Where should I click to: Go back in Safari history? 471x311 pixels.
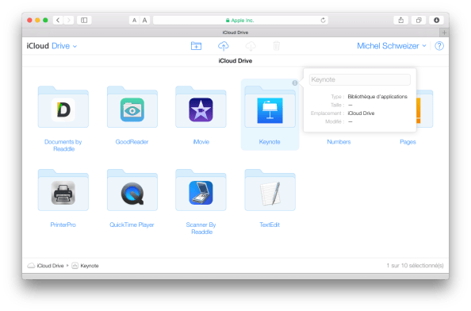(x=58, y=20)
